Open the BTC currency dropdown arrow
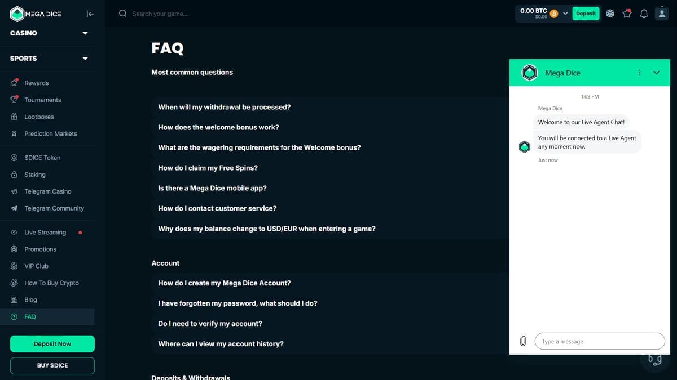The image size is (677, 380). (565, 14)
